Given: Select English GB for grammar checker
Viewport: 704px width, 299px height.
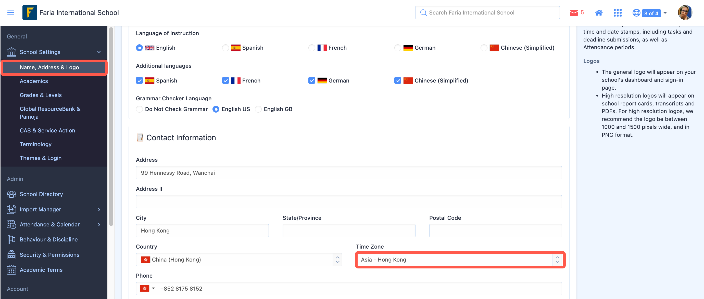Looking at the screenshot, I should click(258, 109).
